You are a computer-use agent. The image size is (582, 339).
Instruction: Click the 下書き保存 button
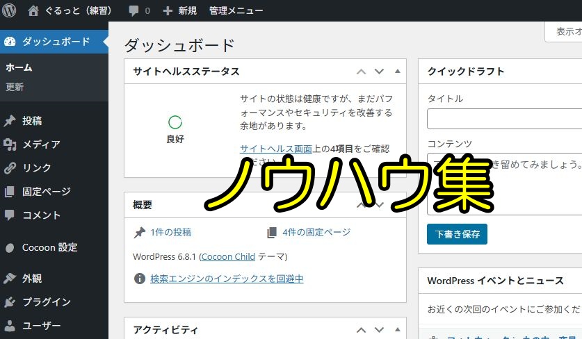tap(457, 234)
